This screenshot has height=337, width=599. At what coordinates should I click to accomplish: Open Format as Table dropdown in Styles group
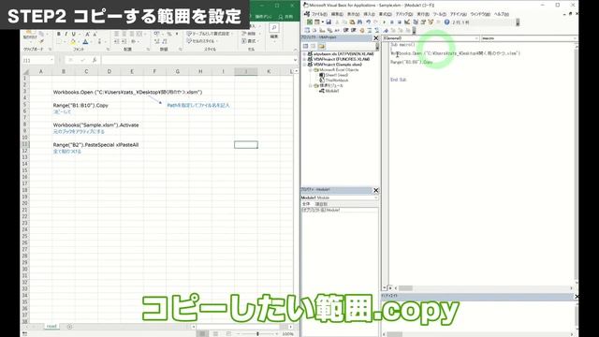pos(209,34)
